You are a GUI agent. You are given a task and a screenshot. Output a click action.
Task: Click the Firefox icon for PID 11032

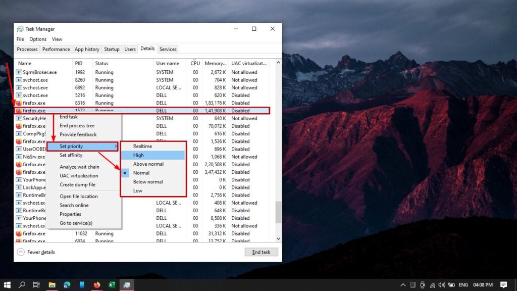19,233
